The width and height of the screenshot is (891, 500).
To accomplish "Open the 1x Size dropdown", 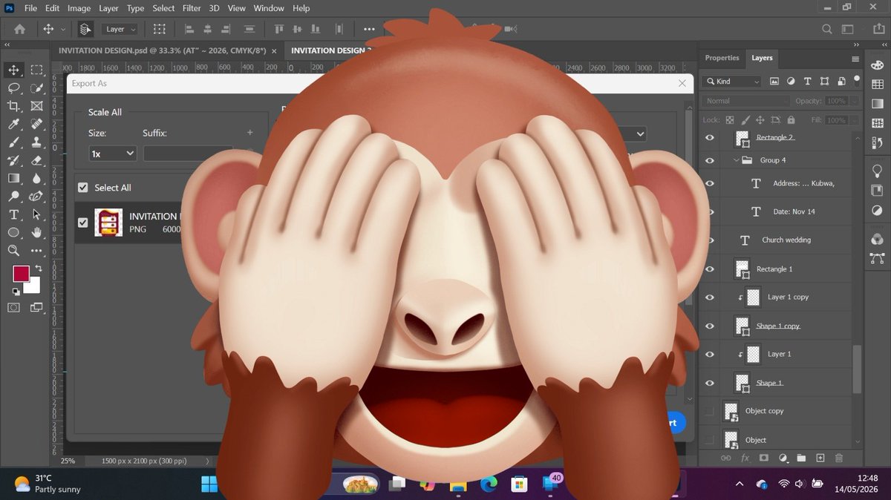I will (x=112, y=154).
